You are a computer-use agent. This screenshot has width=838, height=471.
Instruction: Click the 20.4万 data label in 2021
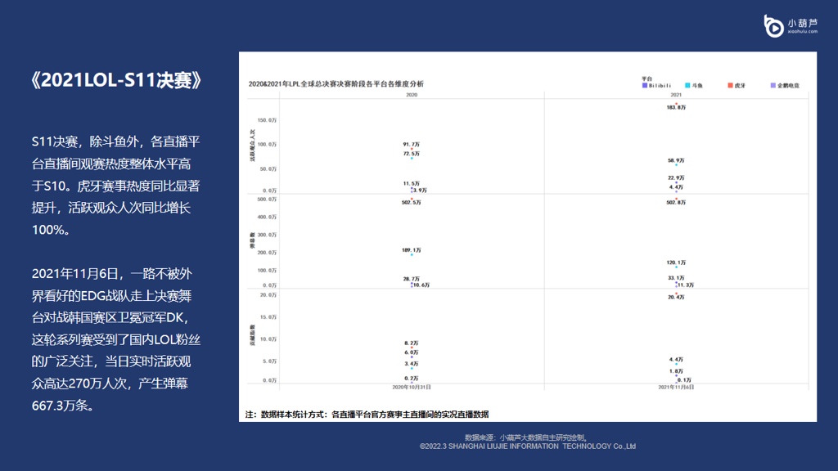676,298
